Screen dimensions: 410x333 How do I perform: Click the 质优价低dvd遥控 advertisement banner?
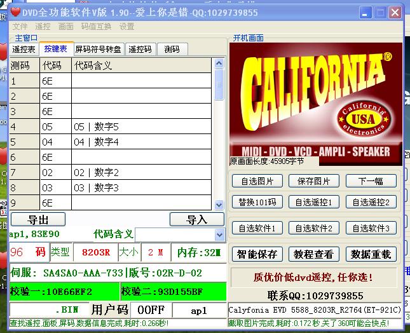pos(313,277)
